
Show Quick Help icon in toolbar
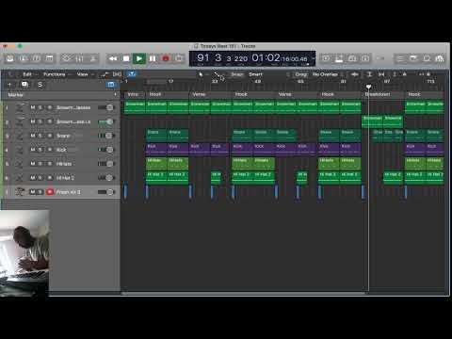pos(36,58)
